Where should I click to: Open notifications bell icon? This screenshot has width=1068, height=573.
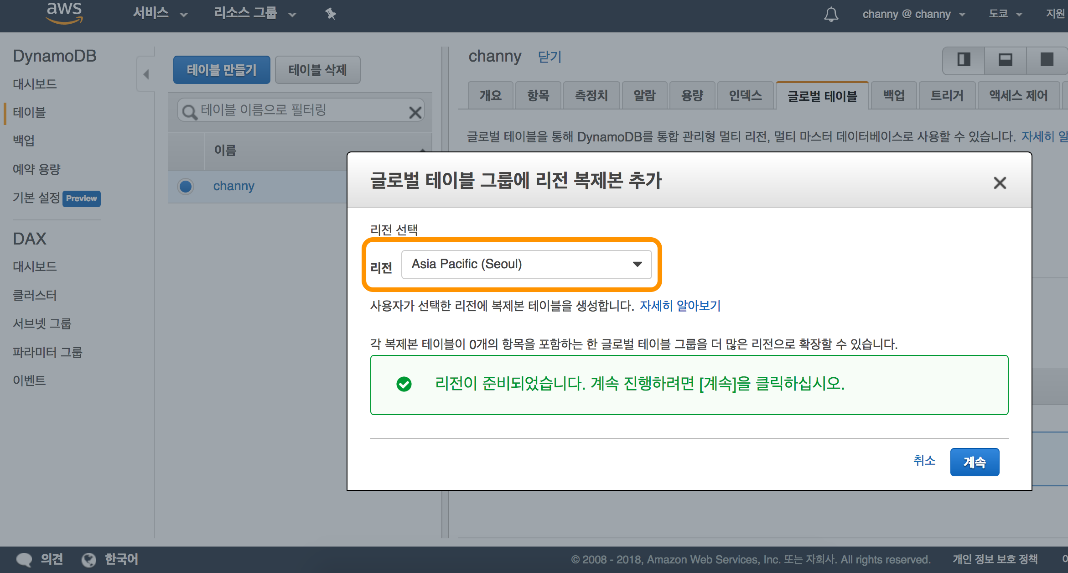coord(831,14)
